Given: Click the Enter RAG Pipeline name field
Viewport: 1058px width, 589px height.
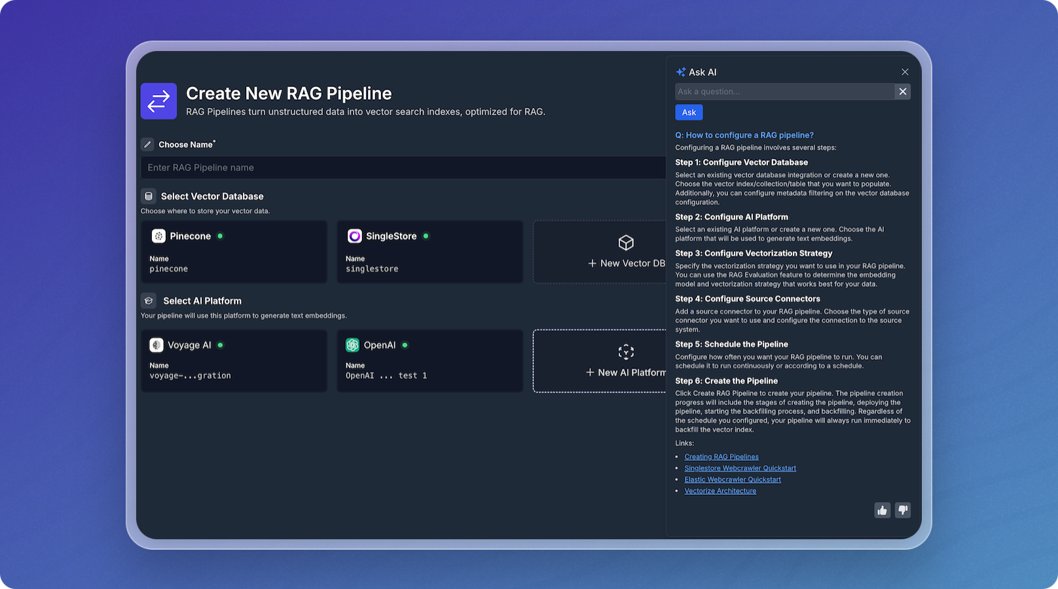Looking at the screenshot, I should 403,168.
